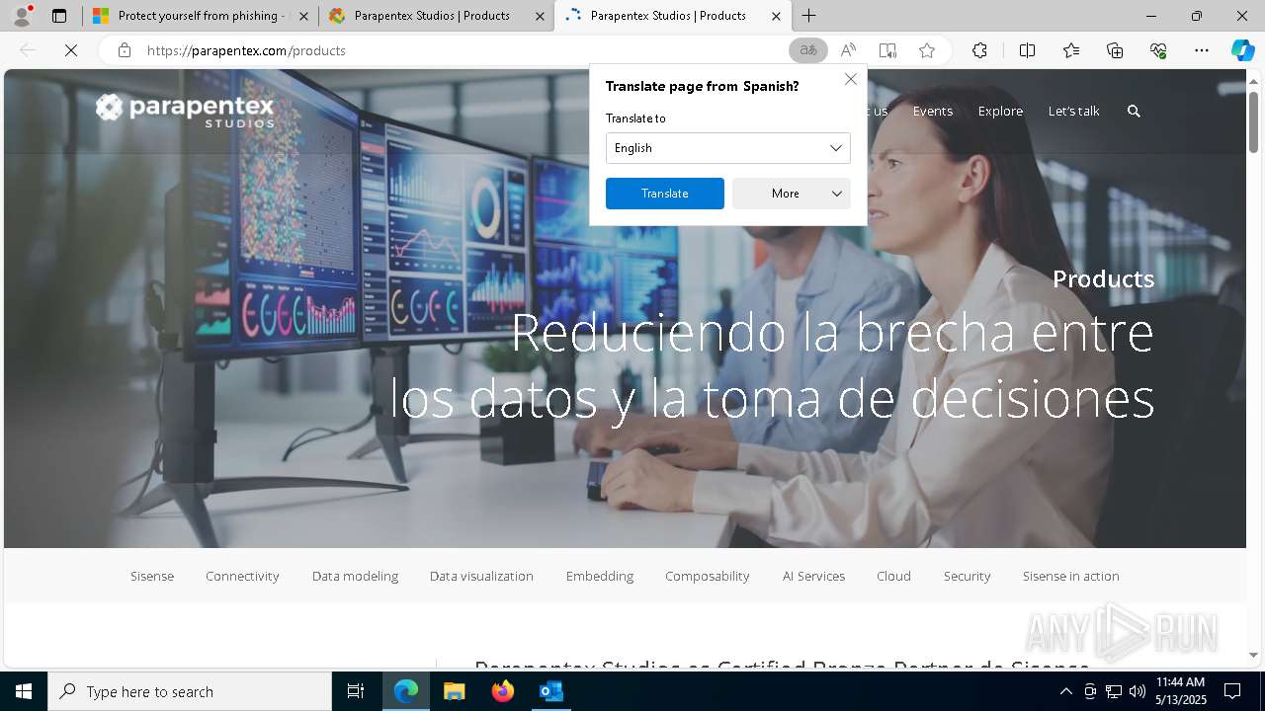Image resolution: width=1265 pixels, height=711 pixels.
Task: Go to the Data visualization section
Action: pyautogui.click(x=481, y=576)
